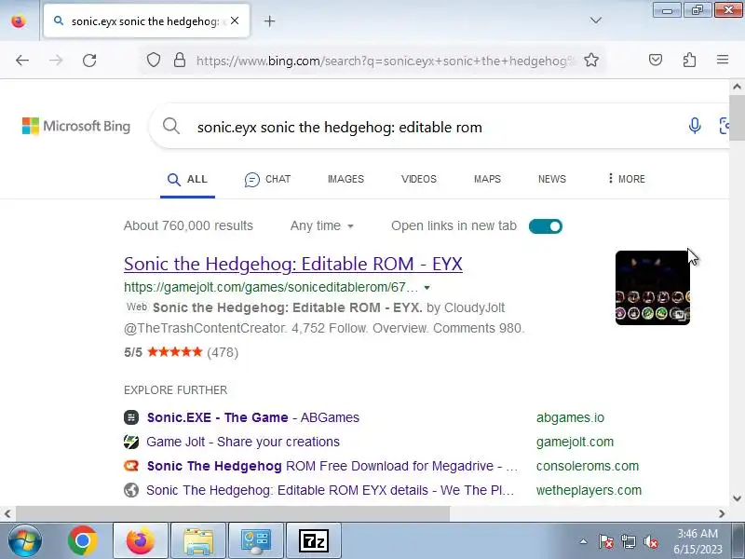Switch to the NEWS tab

(551, 179)
